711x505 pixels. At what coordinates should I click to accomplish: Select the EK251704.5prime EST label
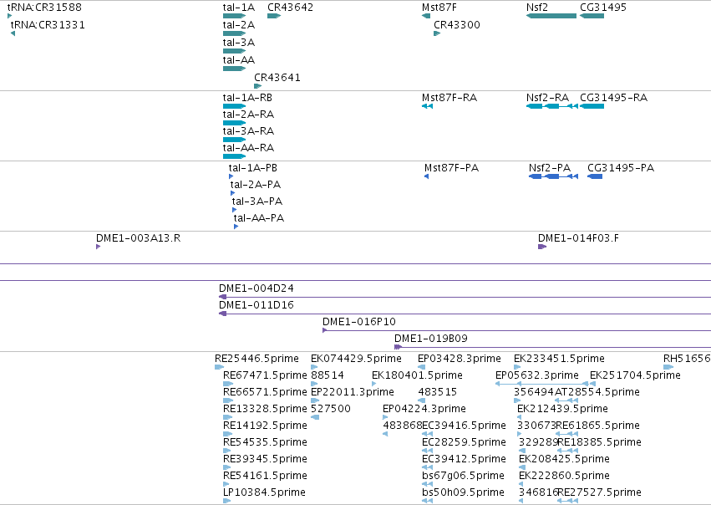pyautogui.click(x=635, y=375)
